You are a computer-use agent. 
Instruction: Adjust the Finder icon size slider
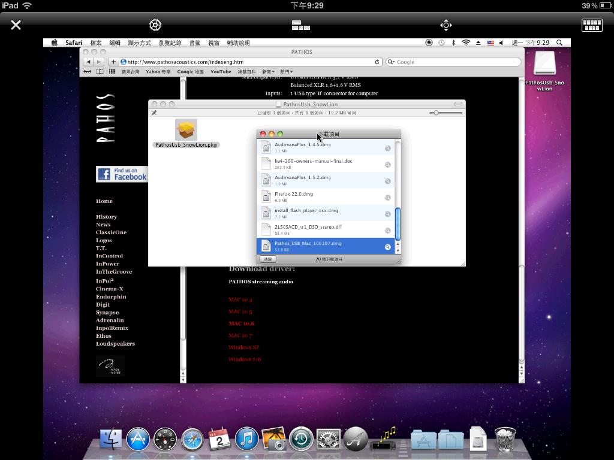(x=436, y=113)
